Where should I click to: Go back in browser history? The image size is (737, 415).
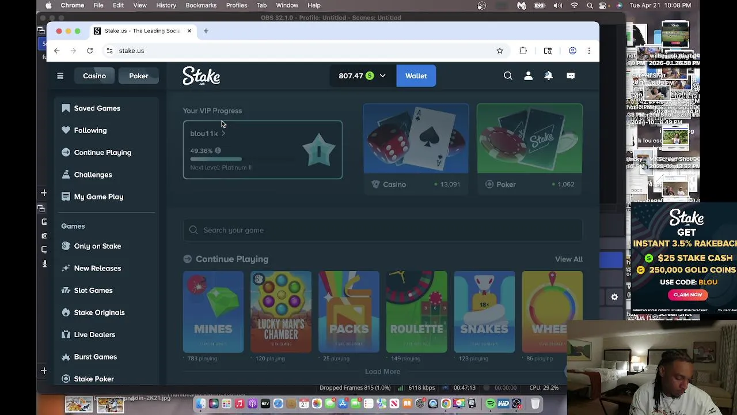pyautogui.click(x=56, y=51)
